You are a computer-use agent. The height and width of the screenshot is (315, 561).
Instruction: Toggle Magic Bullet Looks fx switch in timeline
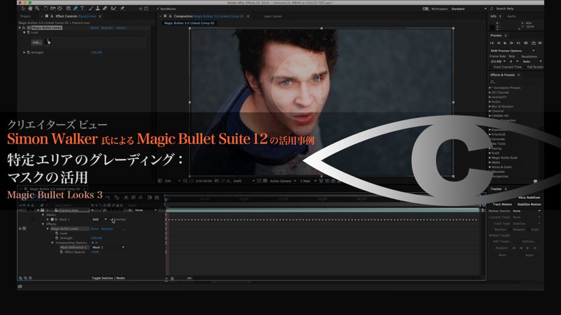coord(20,229)
